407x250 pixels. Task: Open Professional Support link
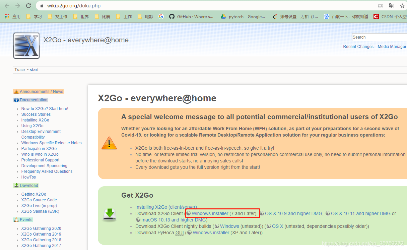coord(41,160)
